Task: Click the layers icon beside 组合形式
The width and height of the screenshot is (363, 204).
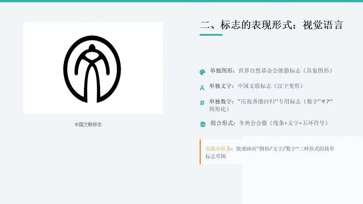Action: [202, 125]
